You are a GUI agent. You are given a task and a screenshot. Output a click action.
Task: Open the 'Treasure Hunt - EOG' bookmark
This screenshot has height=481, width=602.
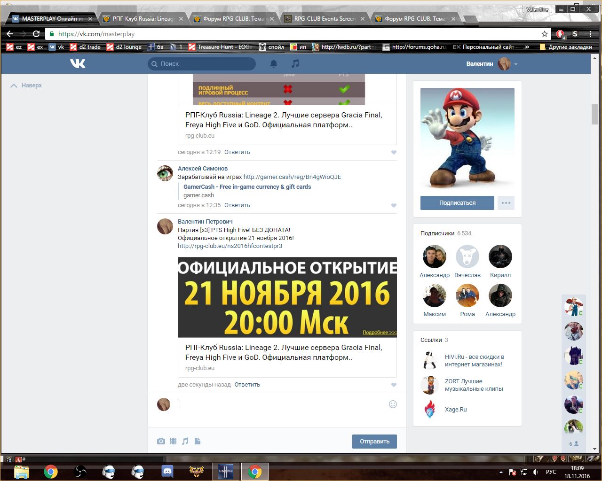pyautogui.click(x=220, y=47)
